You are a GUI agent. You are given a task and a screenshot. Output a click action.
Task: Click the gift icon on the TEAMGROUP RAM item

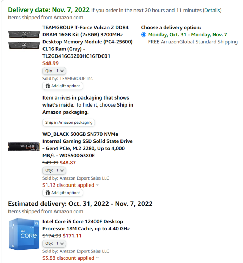click(x=48, y=86)
